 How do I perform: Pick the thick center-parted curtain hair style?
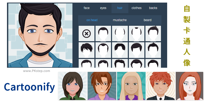[x=120, y=50]
